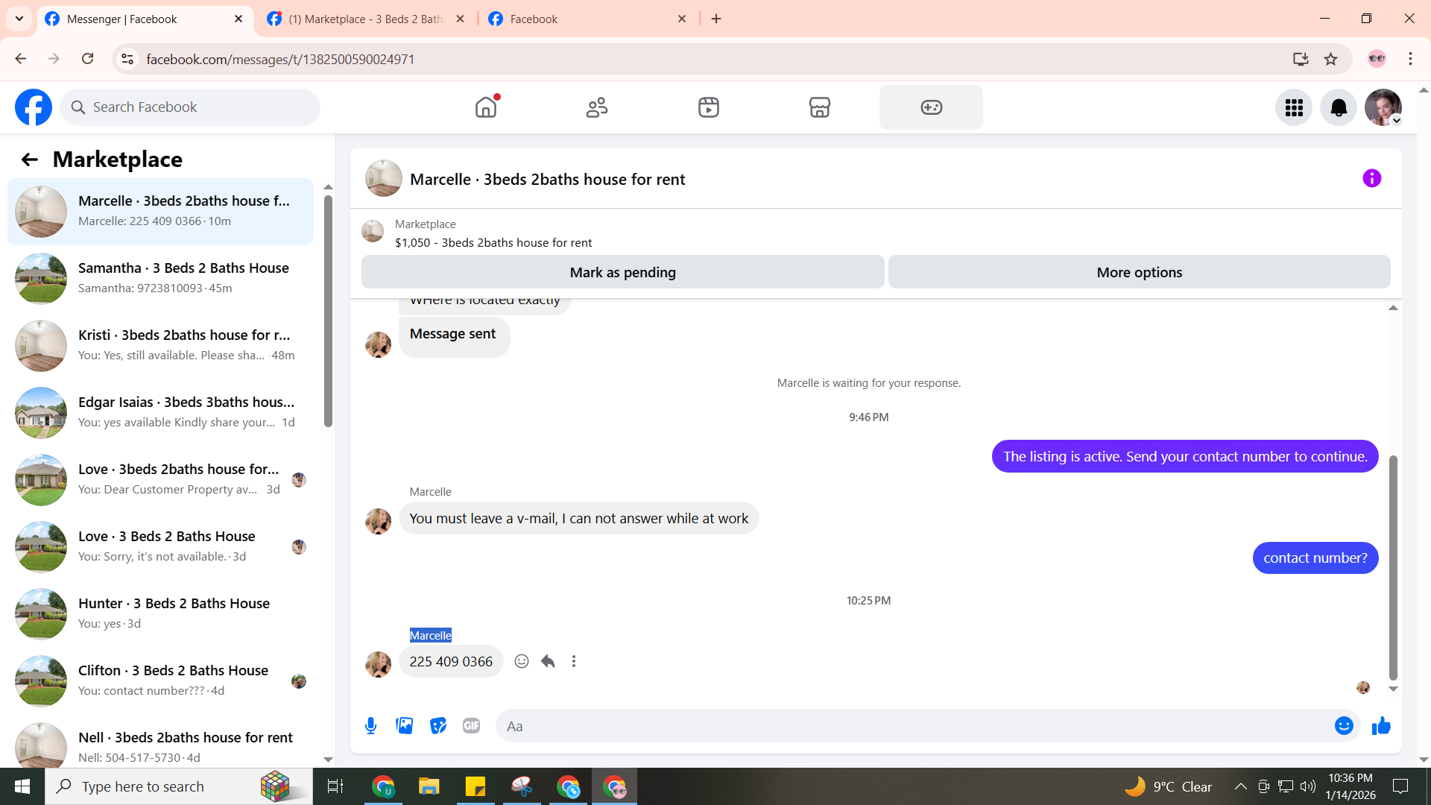The image size is (1431, 805).
Task: Attach a photo using image icon
Action: [x=404, y=726]
